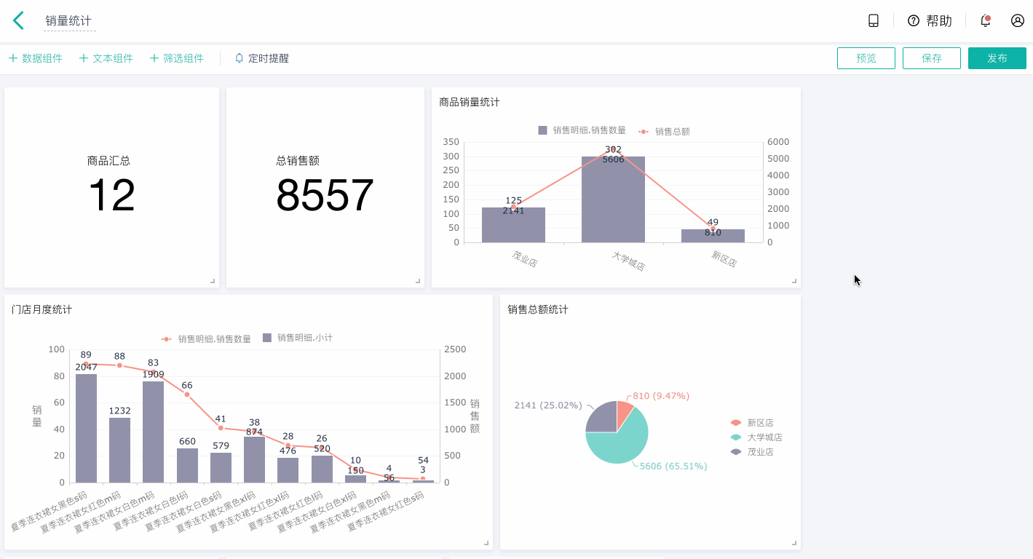This screenshot has height=559, width=1033.
Task: Open the notification bell with red dot
Action: click(x=985, y=20)
